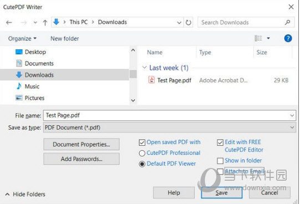Click the navigation pane scroll up arrow

[x=133, y=50]
